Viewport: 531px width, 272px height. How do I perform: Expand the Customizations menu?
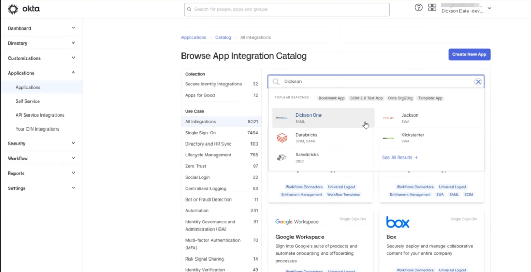pos(73,58)
